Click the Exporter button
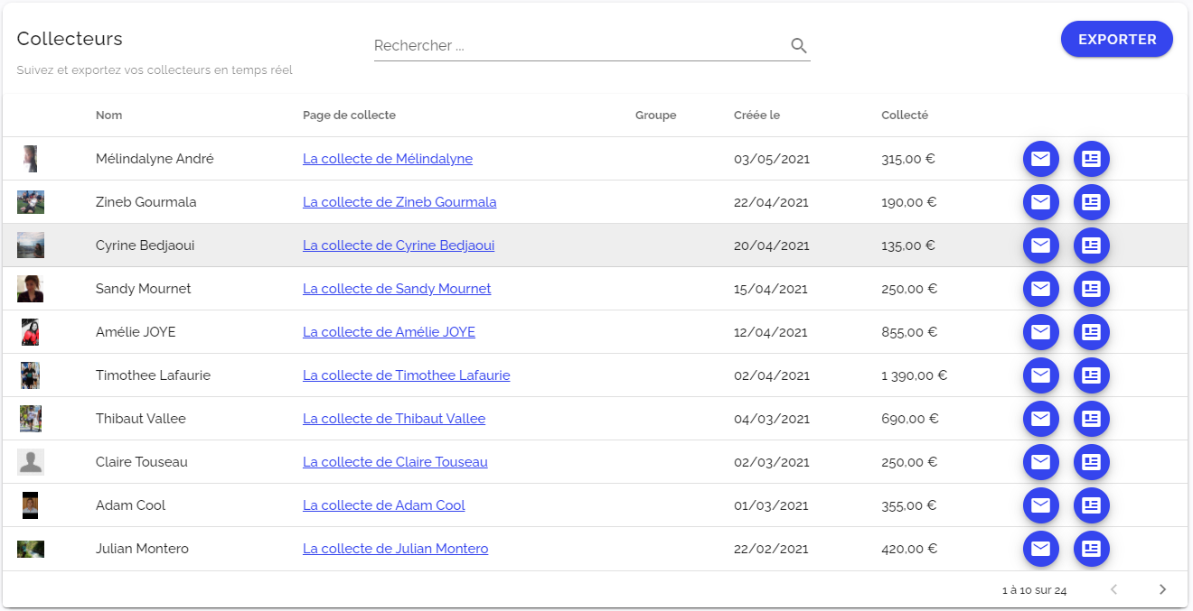Image resolution: width=1193 pixels, height=611 pixels. tap(1116, 40)
